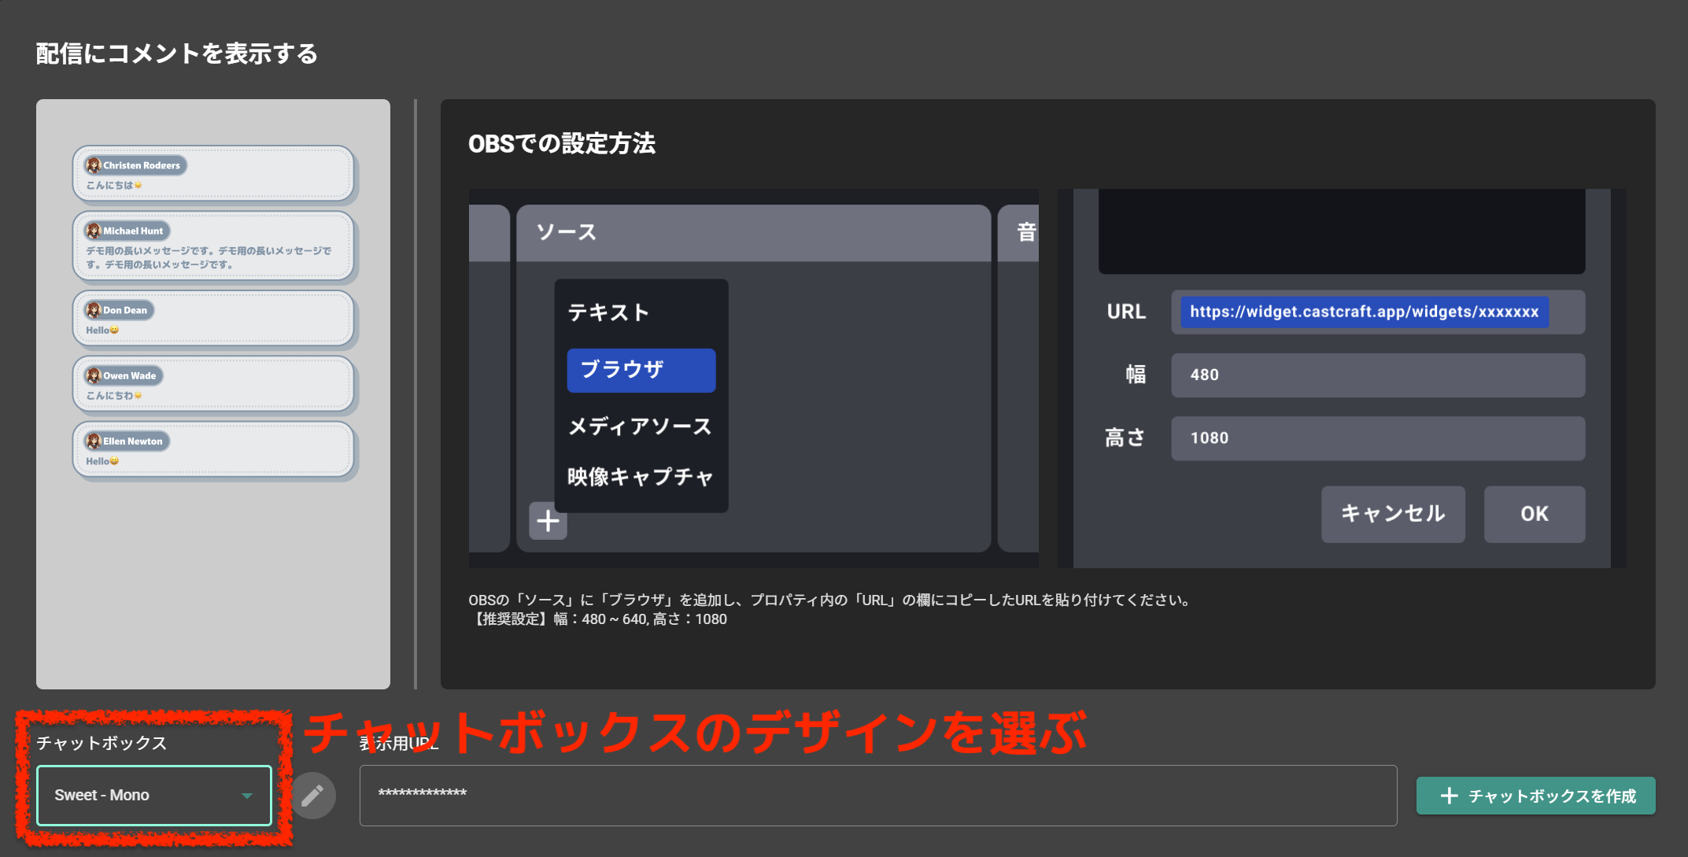The width and height of the screenshot is (1688, 857).
Task: Click Christen Rodgers avatar in the preview
Action: click(94, 165)
